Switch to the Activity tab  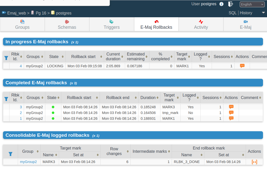click(x=201, y=24)
